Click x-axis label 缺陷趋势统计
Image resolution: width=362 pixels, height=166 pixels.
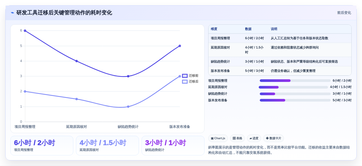pos(128,127)
